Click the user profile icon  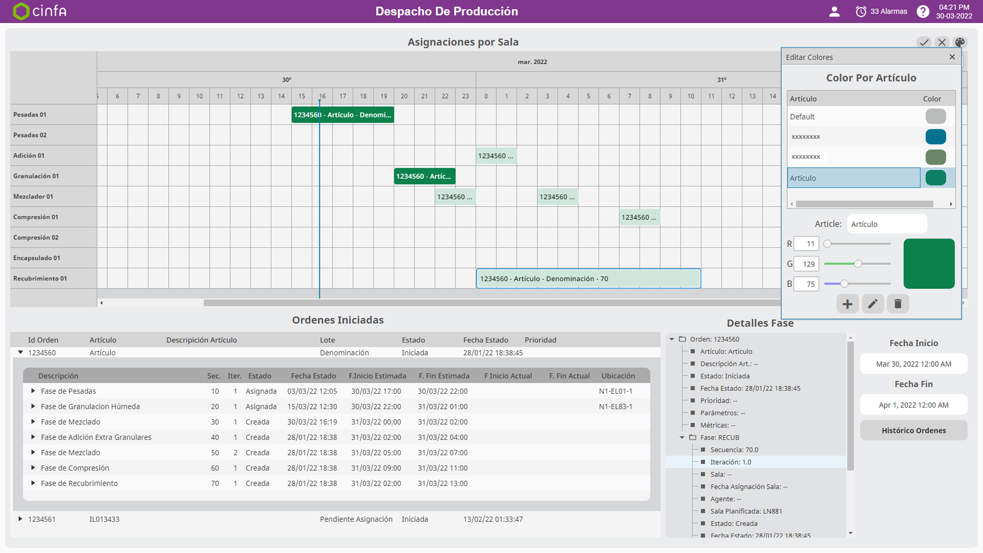834,11
